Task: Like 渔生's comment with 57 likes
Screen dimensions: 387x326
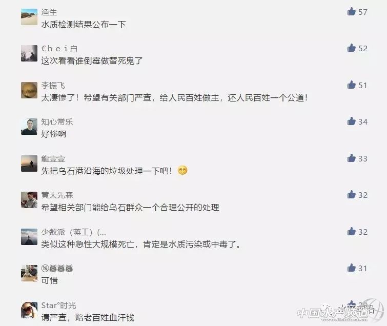Action: [x=351, y=12]
